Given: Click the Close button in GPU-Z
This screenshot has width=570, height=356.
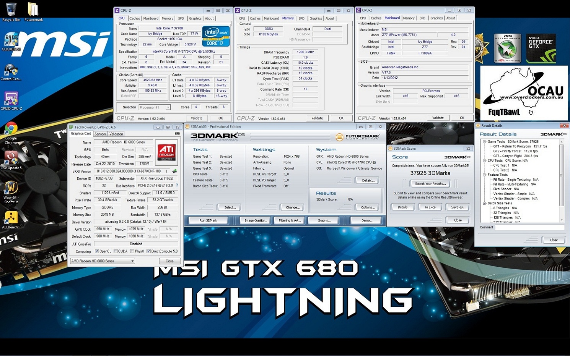Looking at the screenshot, I should click(x=169, y=261).
